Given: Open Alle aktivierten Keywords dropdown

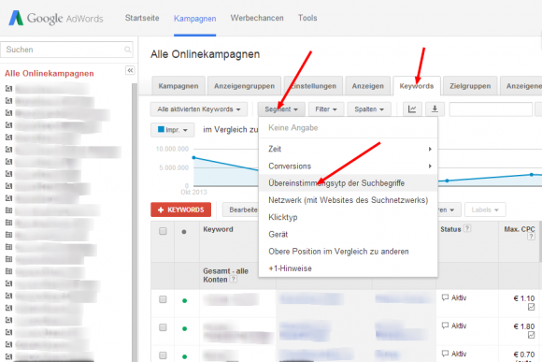Looking at the screenshot, I should (199, 109).
